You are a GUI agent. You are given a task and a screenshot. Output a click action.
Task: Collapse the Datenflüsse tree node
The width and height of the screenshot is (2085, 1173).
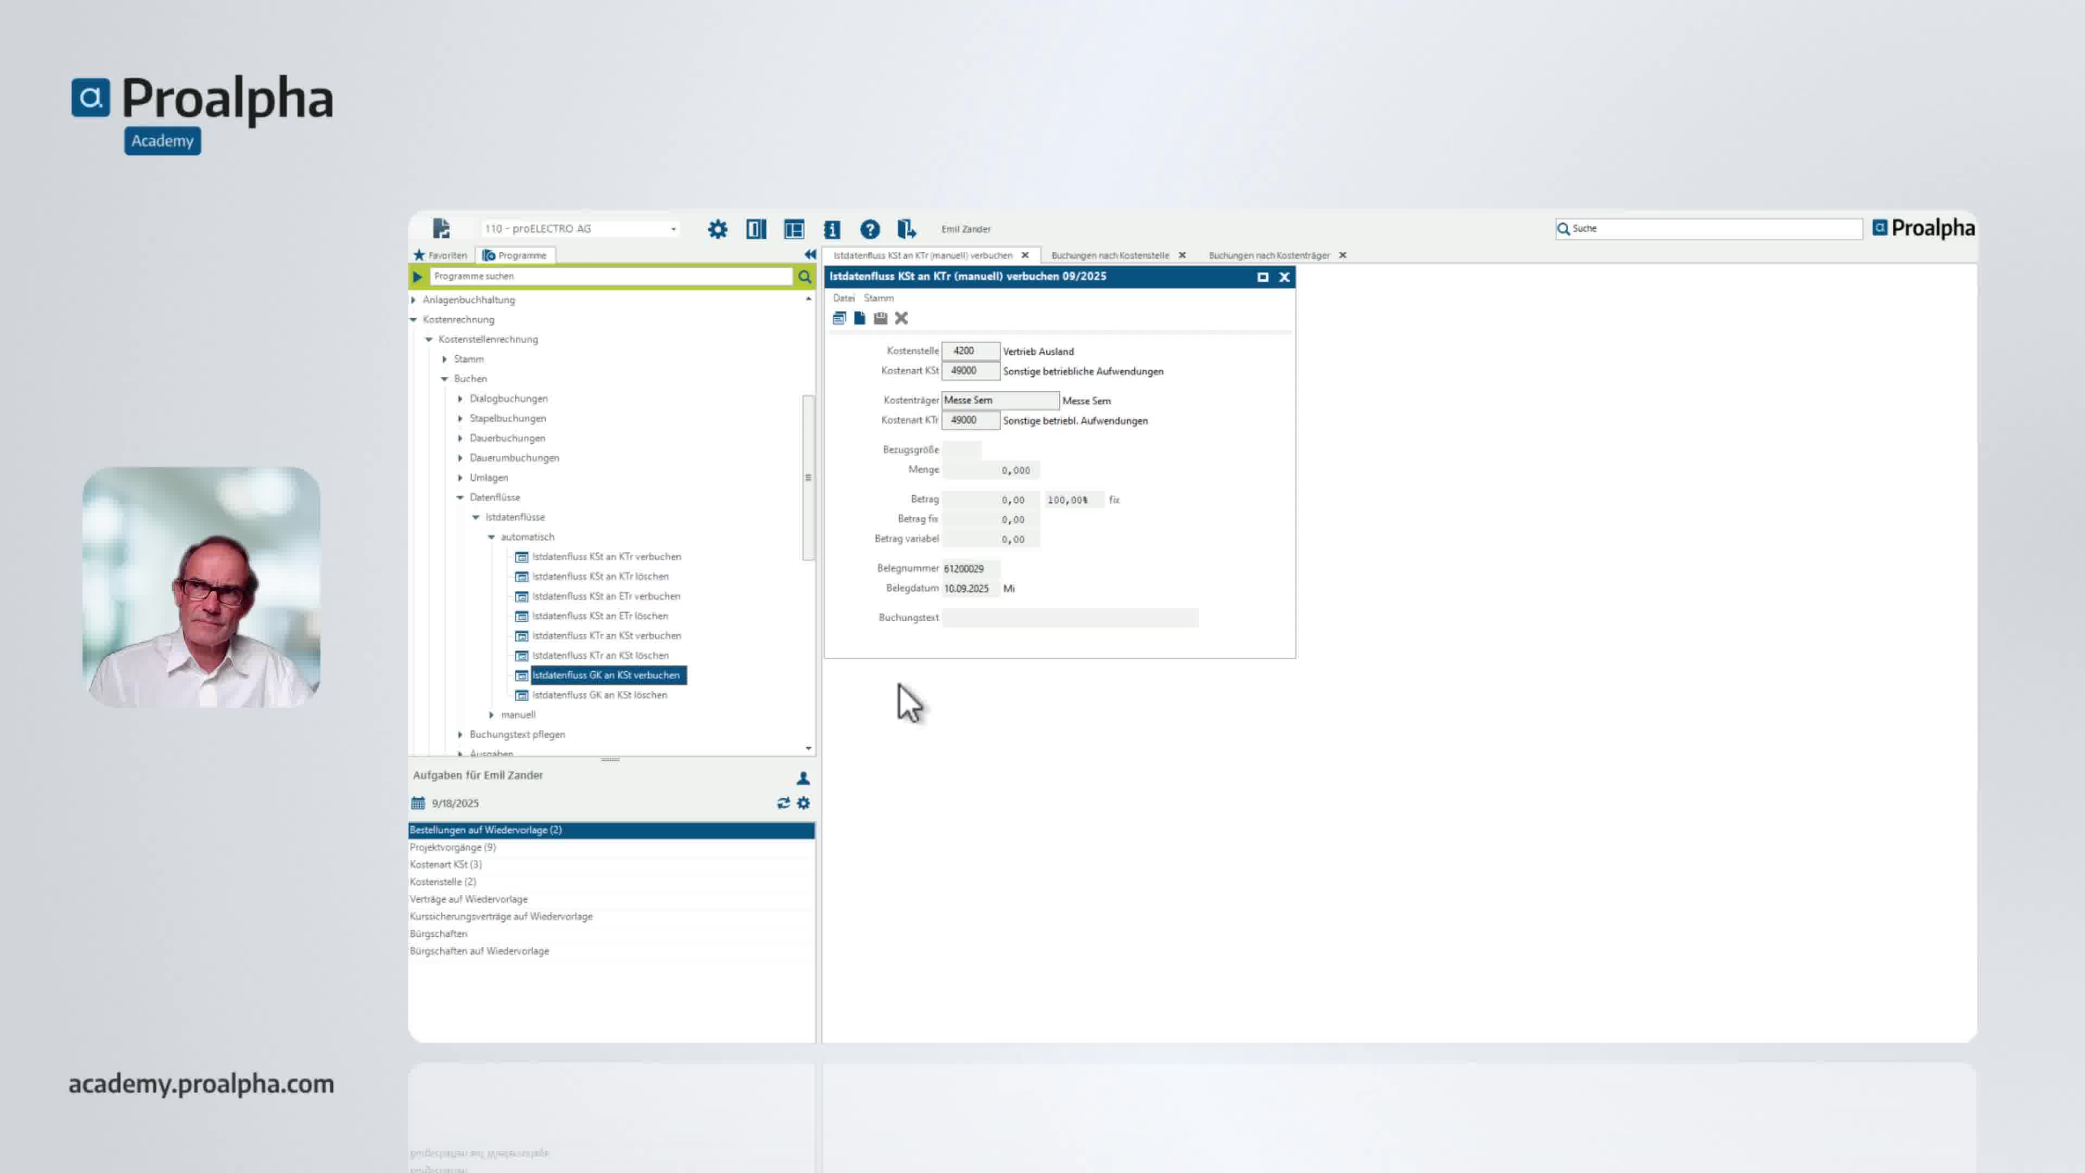point(460,498)
